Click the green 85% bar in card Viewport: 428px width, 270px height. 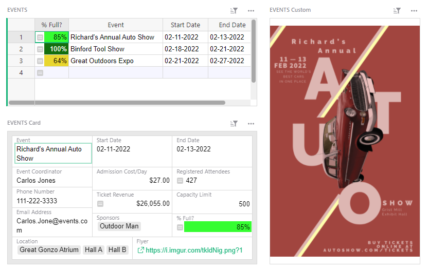coord(217,227)
